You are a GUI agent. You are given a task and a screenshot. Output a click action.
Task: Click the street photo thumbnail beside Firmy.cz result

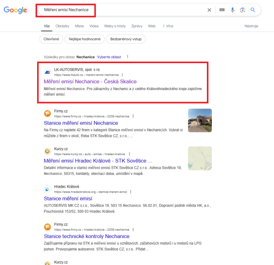pyautogui.click(x=200, y=120)
